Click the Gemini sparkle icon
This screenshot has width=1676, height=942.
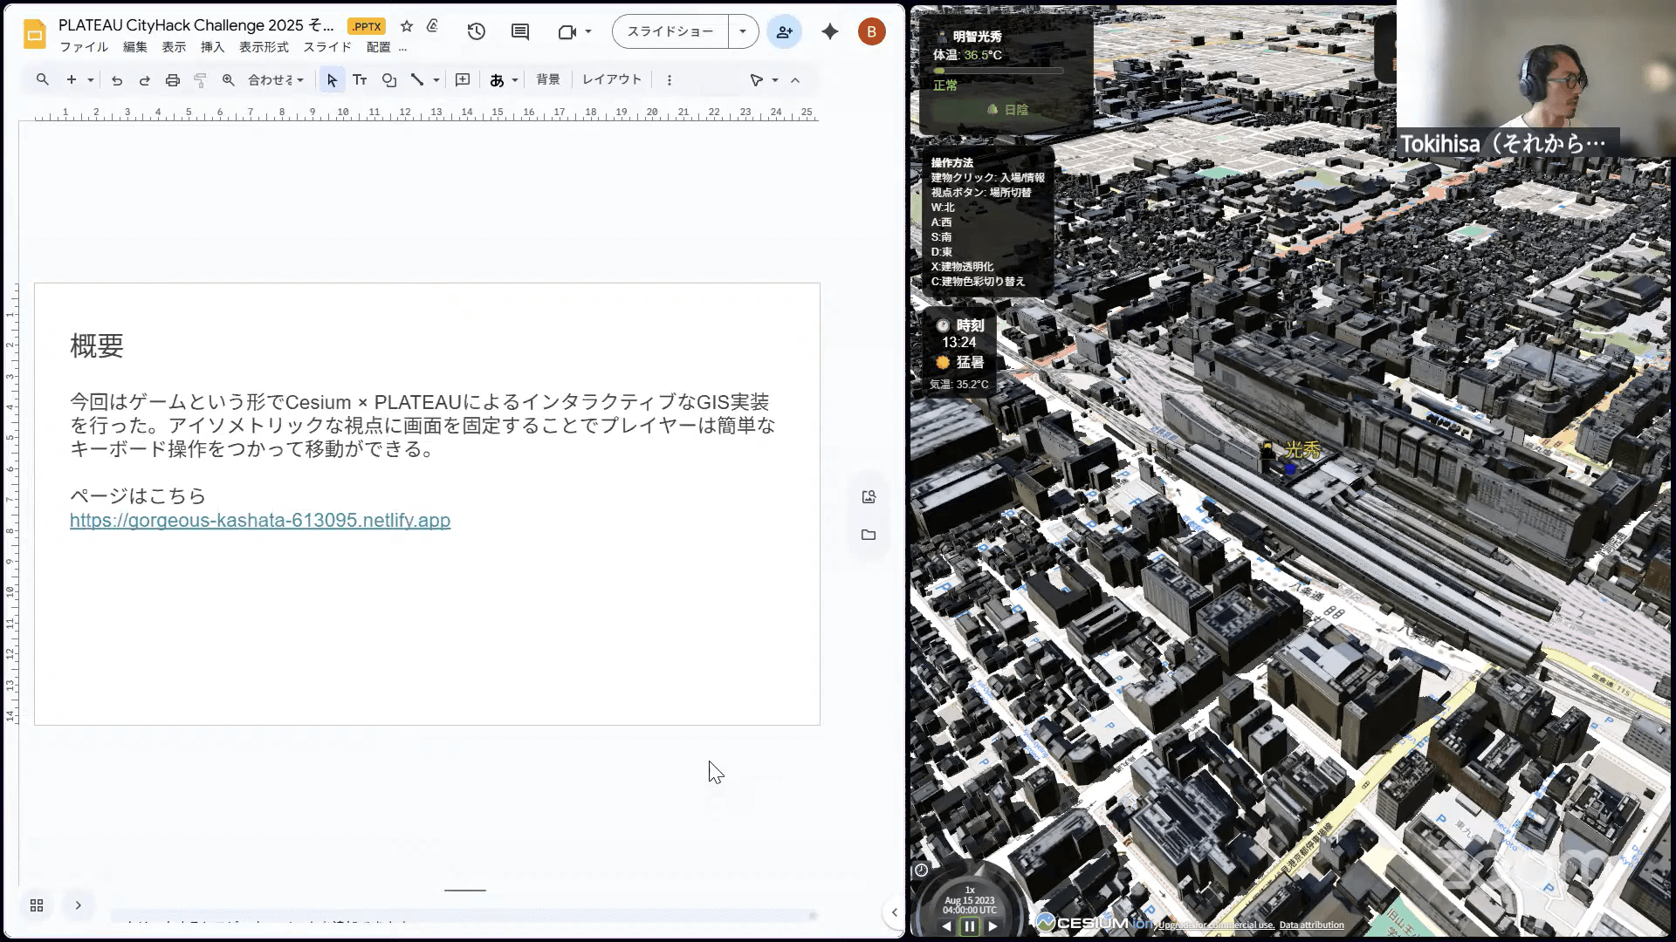(829, 31)
